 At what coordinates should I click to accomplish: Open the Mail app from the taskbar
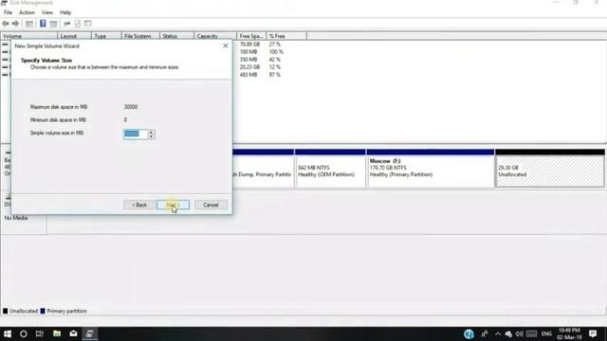[73, 333]
